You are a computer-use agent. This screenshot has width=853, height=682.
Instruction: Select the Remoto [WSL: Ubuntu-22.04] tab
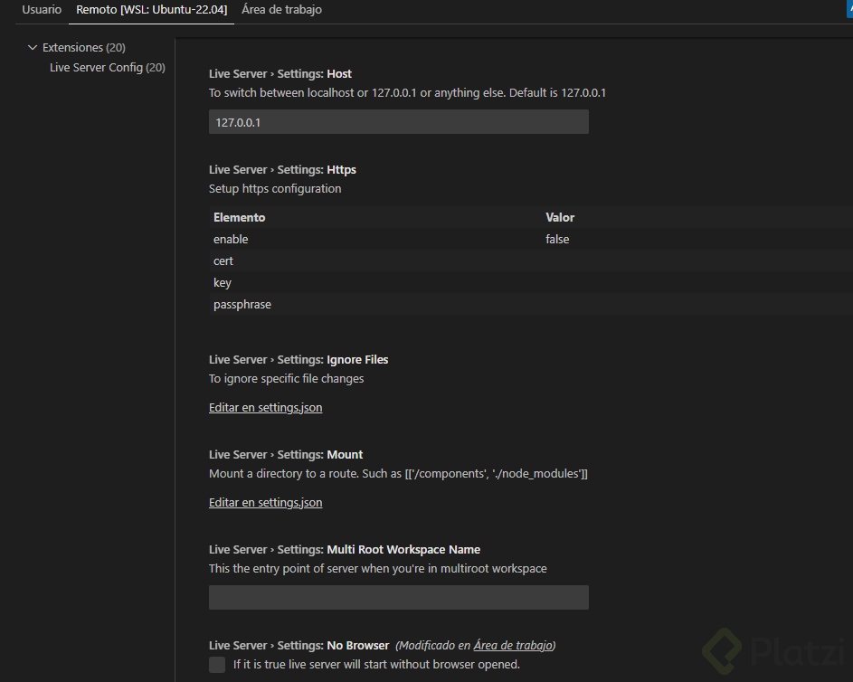[151, 10]
